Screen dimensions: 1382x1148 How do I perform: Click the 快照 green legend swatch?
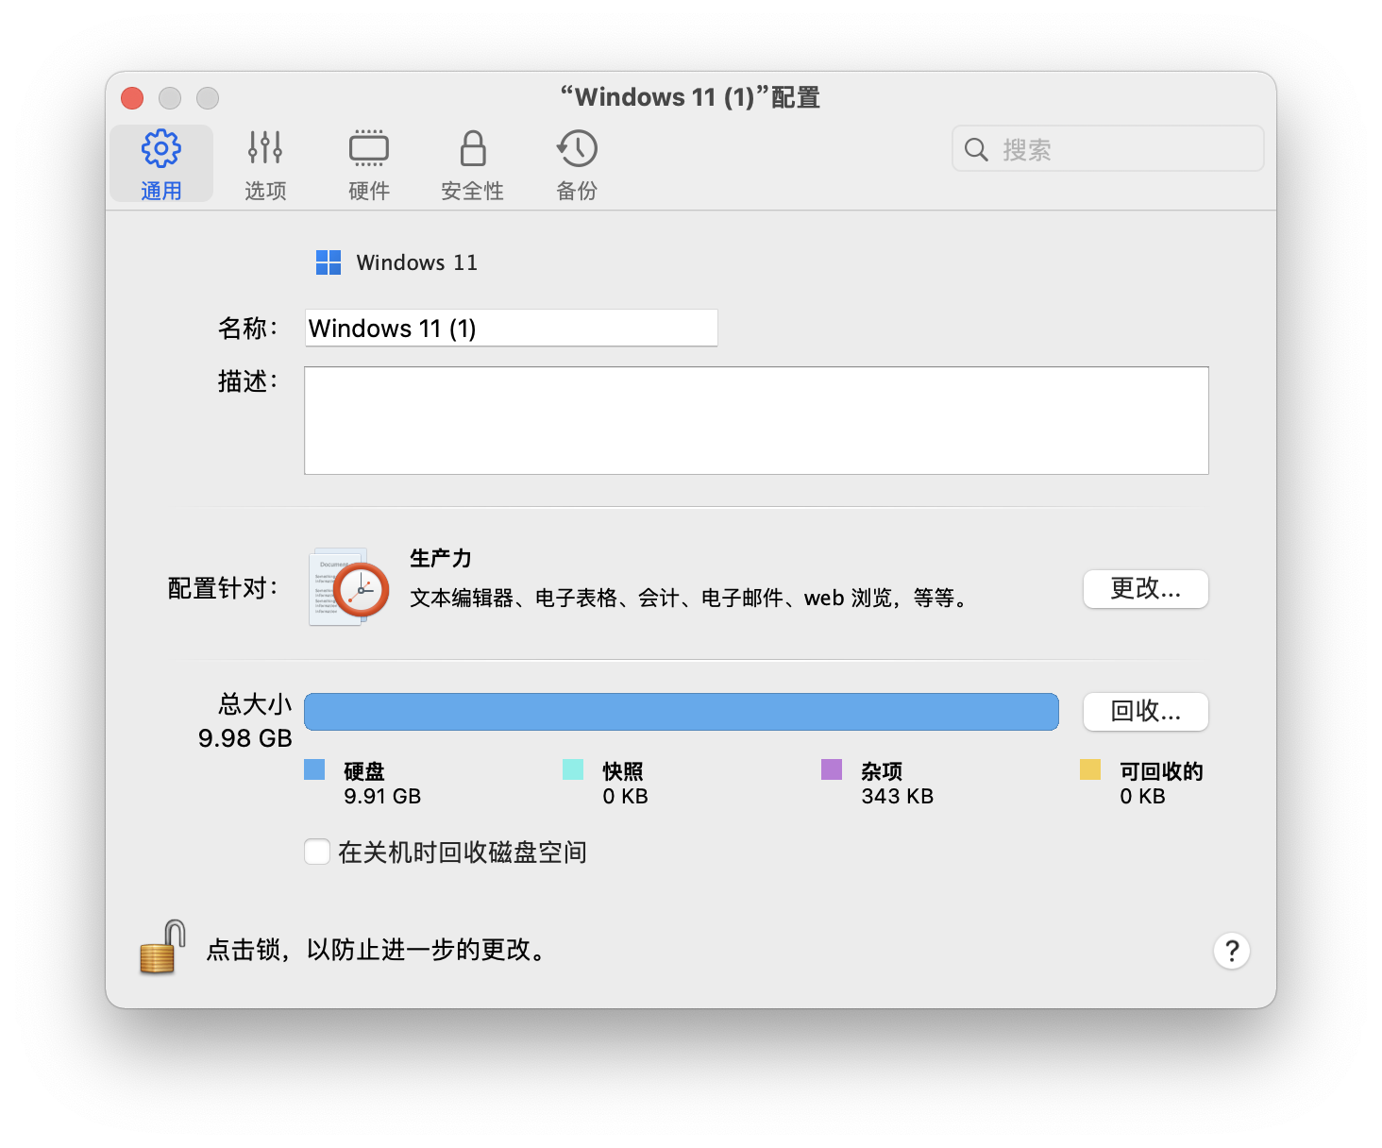(571, 769)
